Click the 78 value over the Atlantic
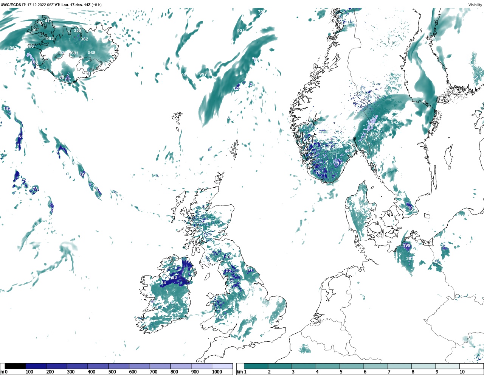Screen dimensions: 484x375 (x=35, y=189)
